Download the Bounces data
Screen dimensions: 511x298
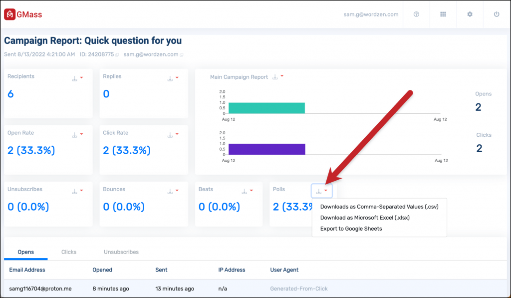tap(171, 191)
